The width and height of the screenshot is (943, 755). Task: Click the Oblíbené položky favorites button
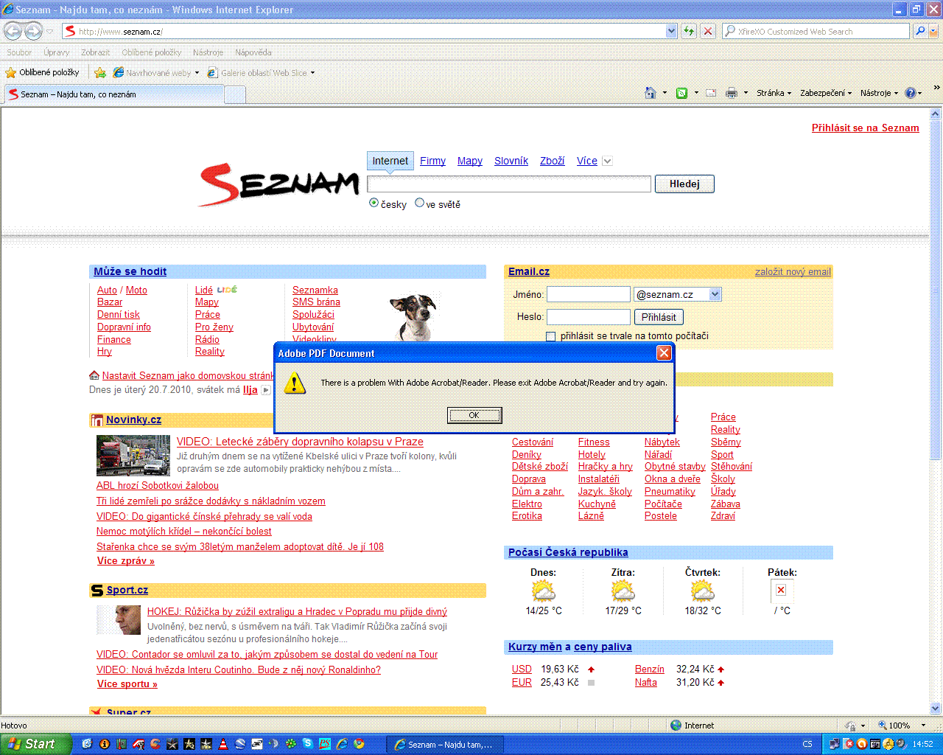42,72
